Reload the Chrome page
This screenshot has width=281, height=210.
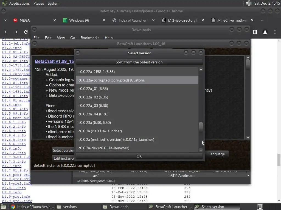[x=26, y=32]
